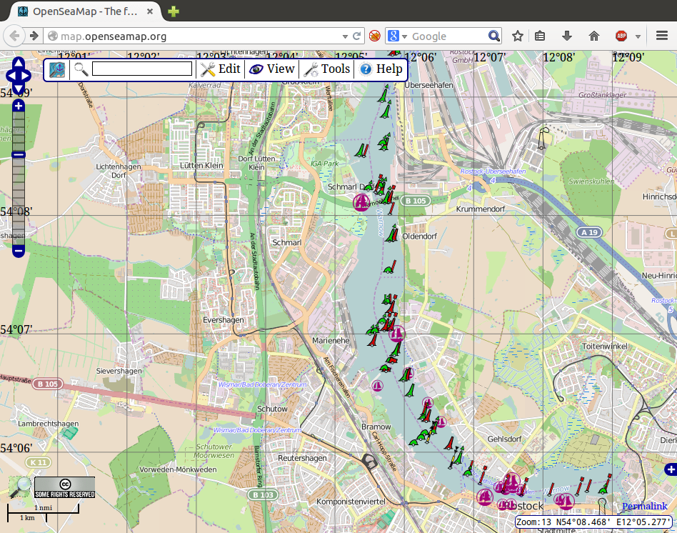The image size is (677, 533).
Task: Click the IGA-Park map label
Action: (x=325, y=164)
